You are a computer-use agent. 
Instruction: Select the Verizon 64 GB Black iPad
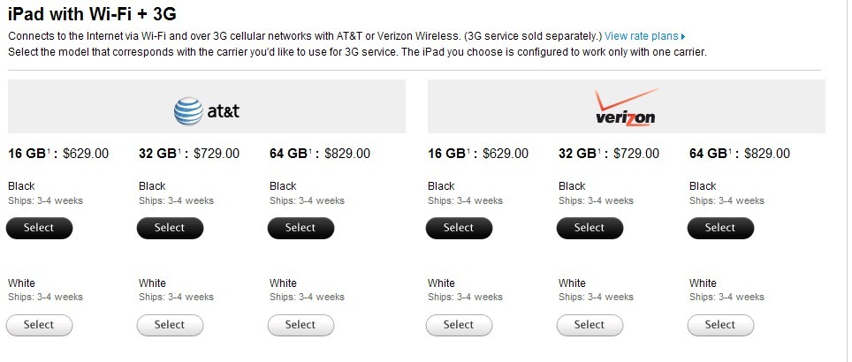(x=720, y=228)
